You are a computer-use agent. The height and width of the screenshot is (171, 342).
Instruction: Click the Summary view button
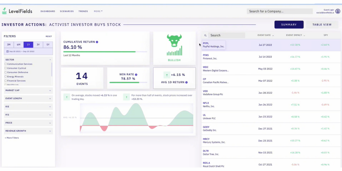(289, 25)
